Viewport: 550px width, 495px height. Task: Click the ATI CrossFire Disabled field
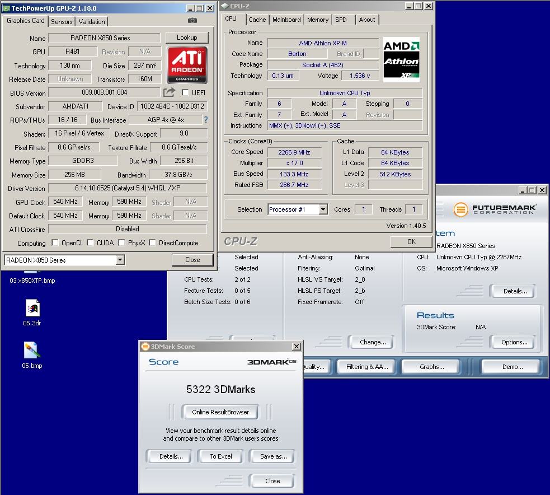[x=128, y=229]
